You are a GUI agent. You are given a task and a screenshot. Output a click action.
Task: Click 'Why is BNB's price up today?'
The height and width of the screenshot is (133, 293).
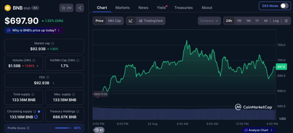pyautogui.click(x=34, y=30)
